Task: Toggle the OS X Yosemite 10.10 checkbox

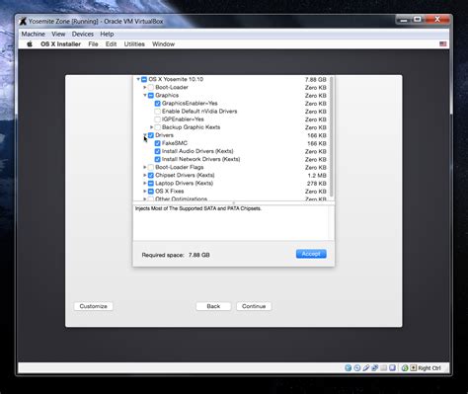Action: pyautogui.click(x=144, y=79)
